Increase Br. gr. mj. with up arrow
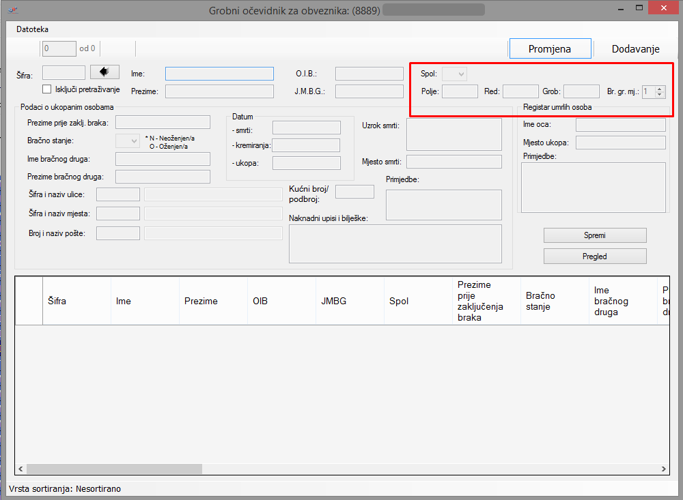Image resolution: width=683 pixels, height=500 pixels. [x=659, y=88]
